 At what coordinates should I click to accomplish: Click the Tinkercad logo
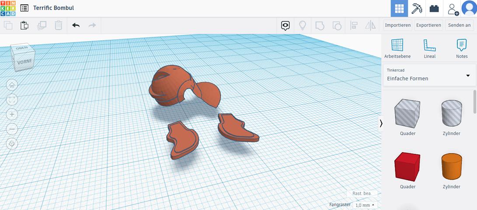tap(8, 8)
